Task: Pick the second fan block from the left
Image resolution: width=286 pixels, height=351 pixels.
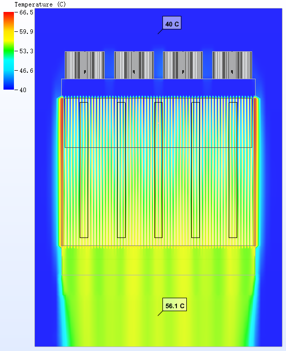Action: point(134,65)
